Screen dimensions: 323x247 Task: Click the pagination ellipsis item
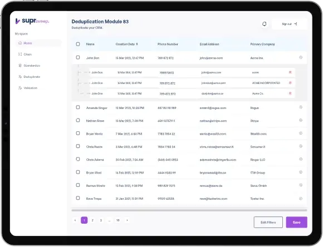(x=109, y=220)
